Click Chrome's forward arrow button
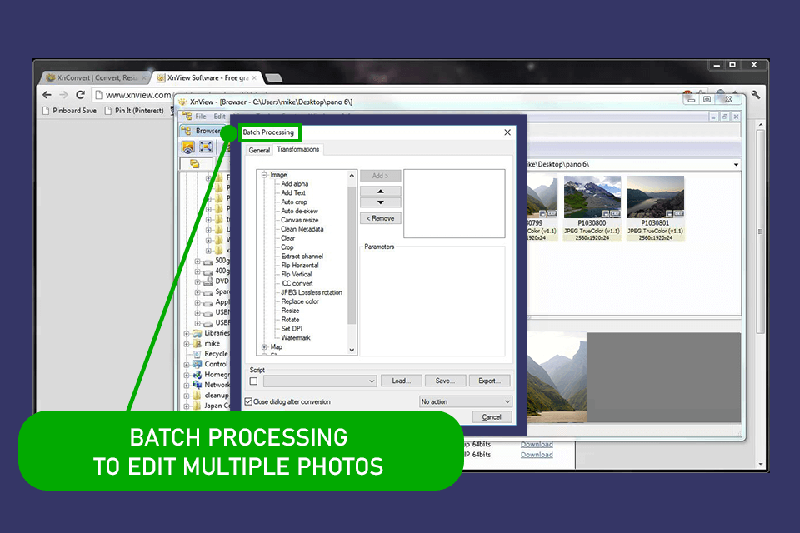 [x=63, y=95]
